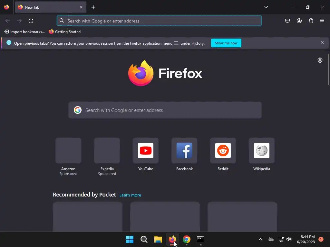
Task: Open the application hamburger menu
Action: 322,21
